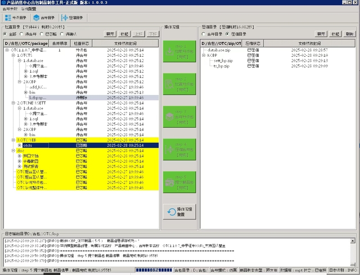Collapse the KCBP node in zip tree
Image resolution: width=360 pixels, height=275 pixels.
coord(203,55)
